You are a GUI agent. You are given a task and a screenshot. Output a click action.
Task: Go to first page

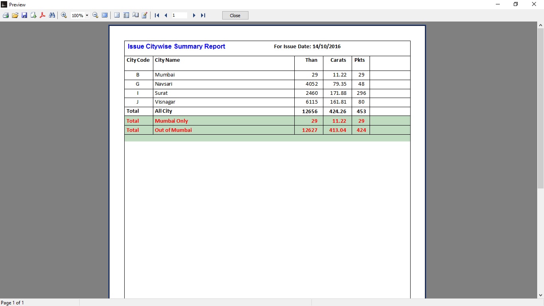157,15
